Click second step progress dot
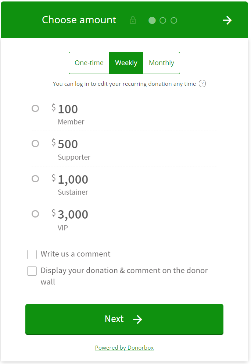 click(163, 20)
